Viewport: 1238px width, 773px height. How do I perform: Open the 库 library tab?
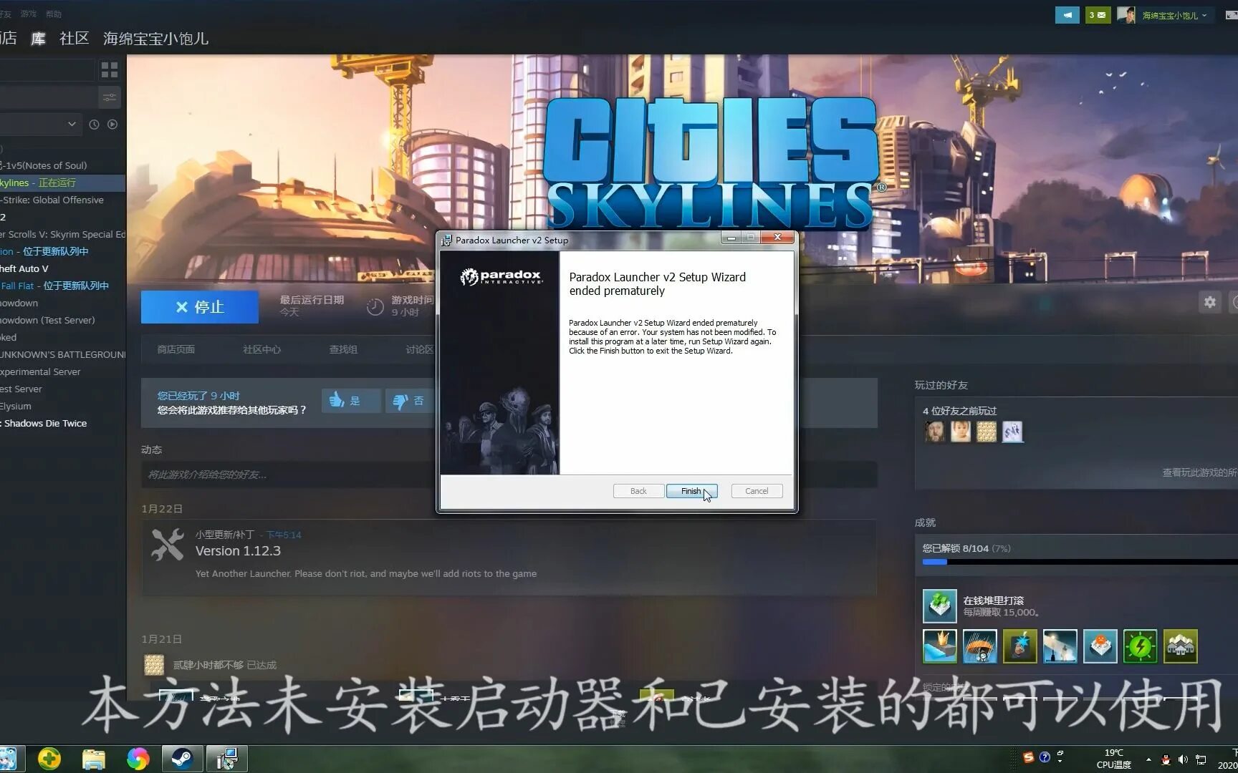(39, 39)
